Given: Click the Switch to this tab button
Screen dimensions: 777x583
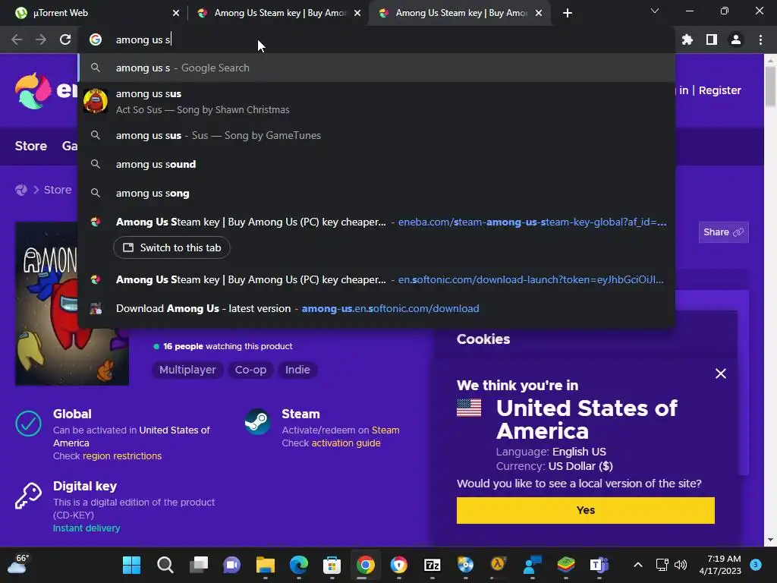Looking at the screenshot, I should pyautogui.click(x=171, y=247).
